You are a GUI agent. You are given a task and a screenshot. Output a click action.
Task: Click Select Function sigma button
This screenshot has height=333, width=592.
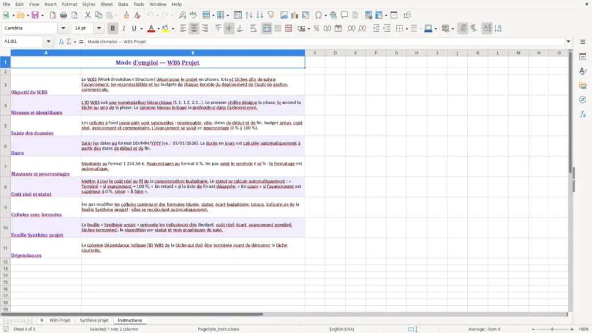pos(69,42)
